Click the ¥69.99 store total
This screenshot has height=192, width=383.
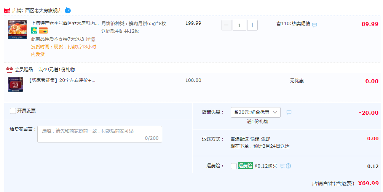coord(369,183)
